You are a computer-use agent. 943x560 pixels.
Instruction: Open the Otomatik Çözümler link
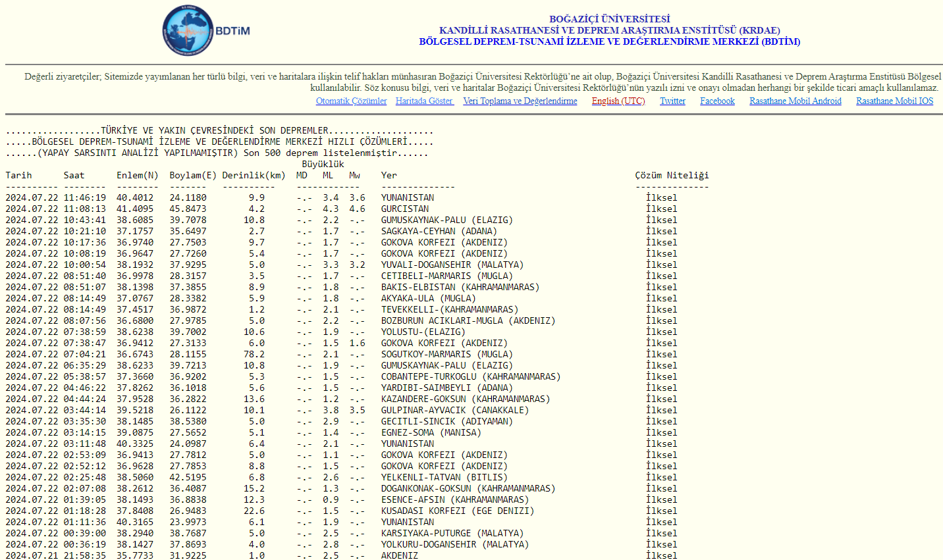(x=351, y=101)
